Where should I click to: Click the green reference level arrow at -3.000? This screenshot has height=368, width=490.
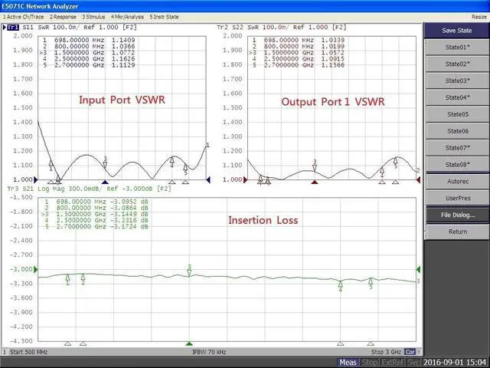click(x=35, y=269)
